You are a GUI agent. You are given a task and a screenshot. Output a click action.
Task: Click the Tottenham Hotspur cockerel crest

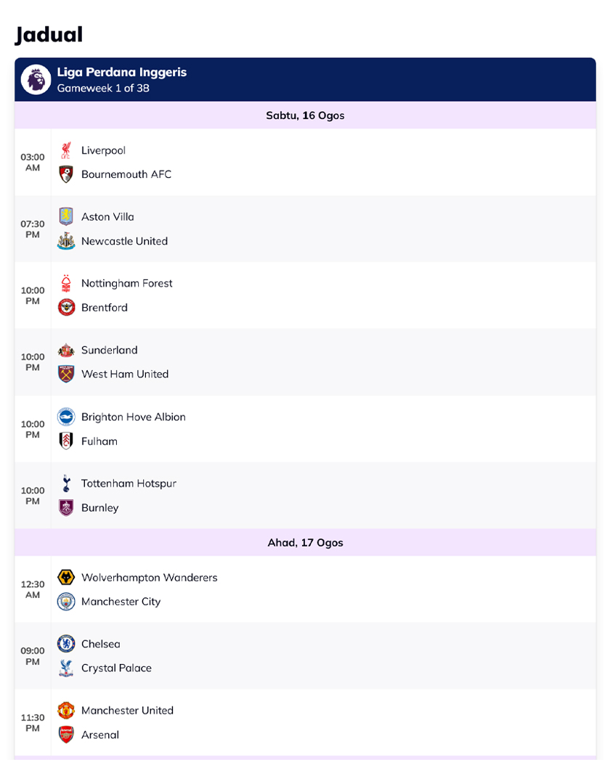(66, 483)
